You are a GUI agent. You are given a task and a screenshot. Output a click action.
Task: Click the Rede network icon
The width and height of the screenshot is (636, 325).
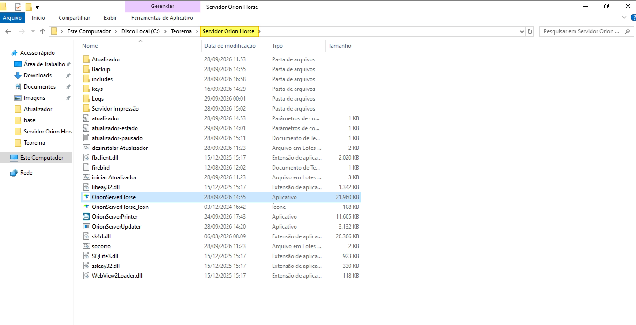[x=14, y=173]
